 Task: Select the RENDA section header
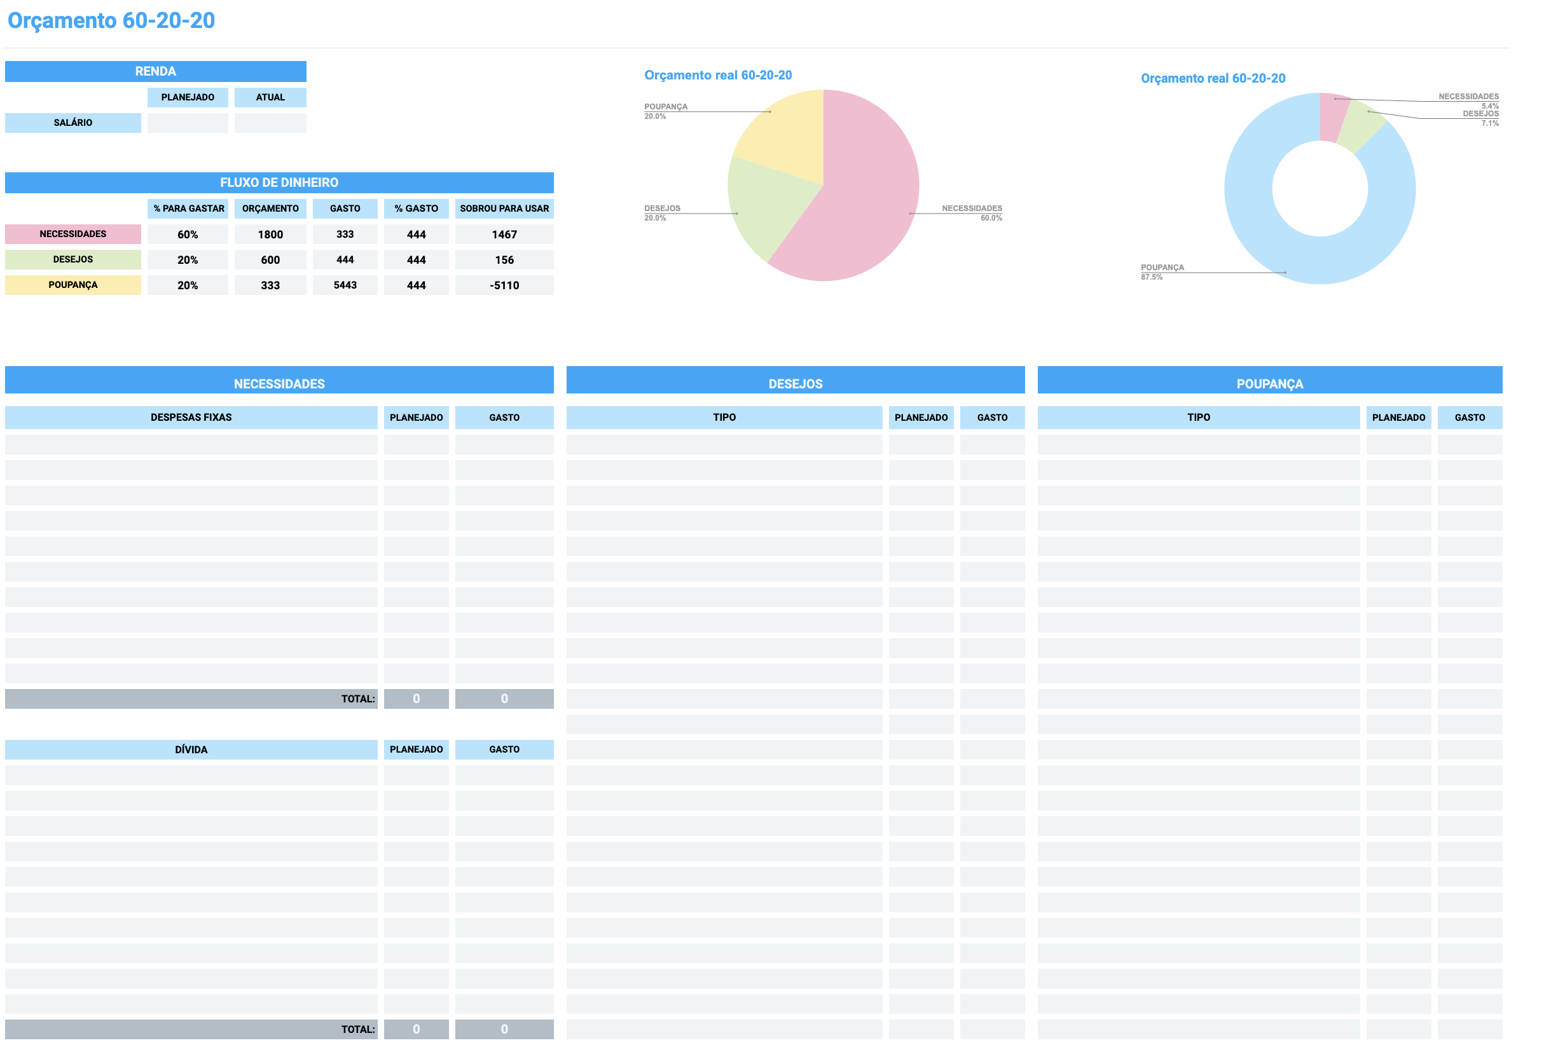(x=156, y=72)
